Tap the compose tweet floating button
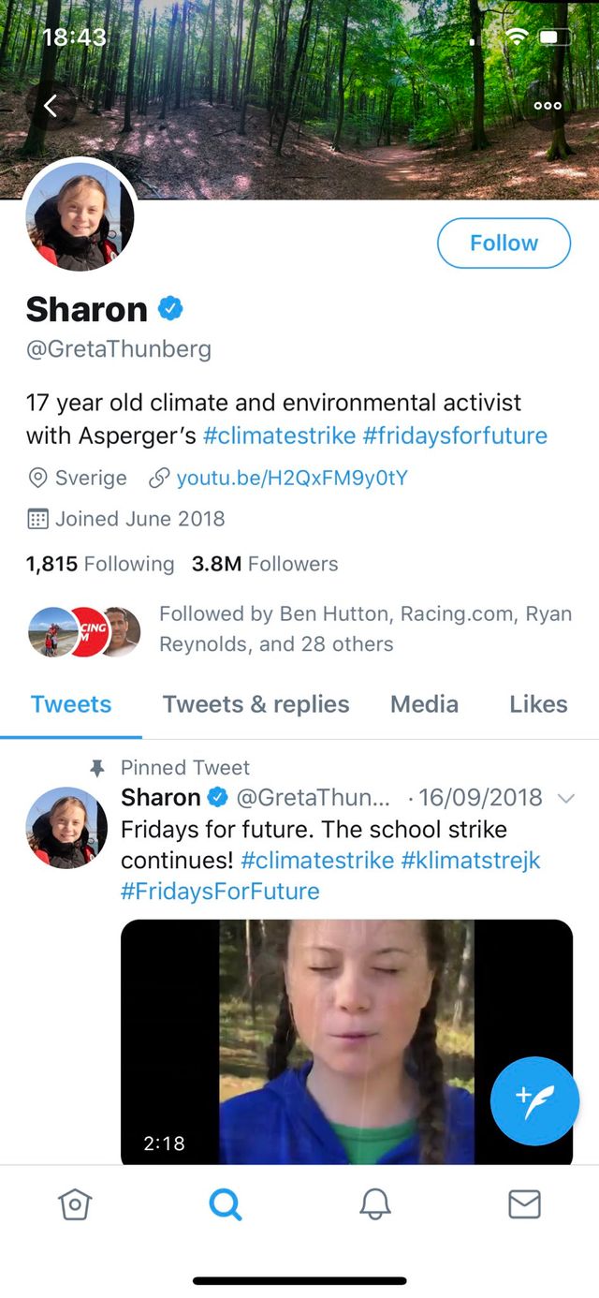Screen dimensions: 599x1298 pyautogui.click(x=534, y=1100)
